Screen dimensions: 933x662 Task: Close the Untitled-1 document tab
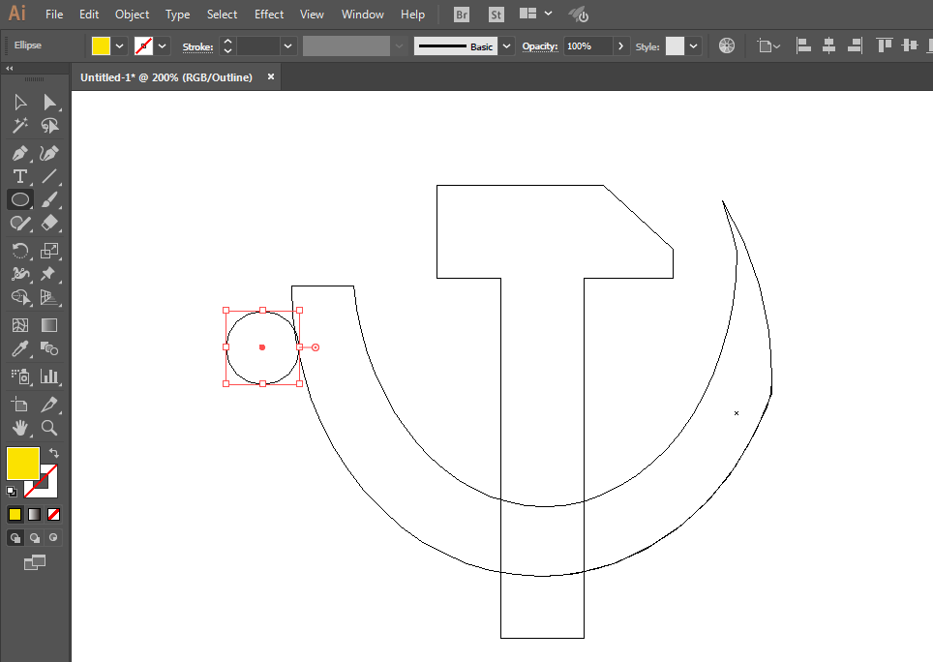point(271,76)
